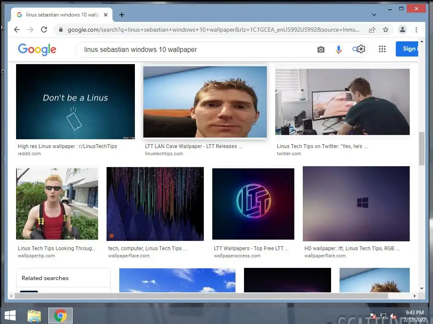Open LTT LAN Cave Wallpaper image
This screenshot has height=324, width=433.
pos(205,102)
